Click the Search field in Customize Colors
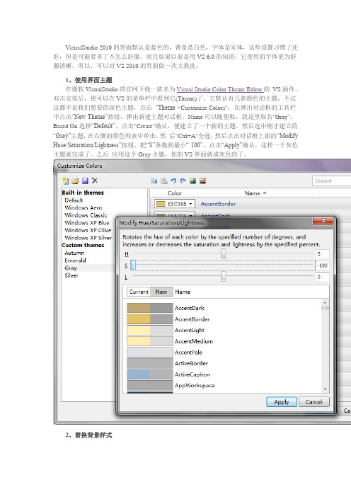Viewport: 351px width, 497px height. pyautogui.click(x=331, y=181)
